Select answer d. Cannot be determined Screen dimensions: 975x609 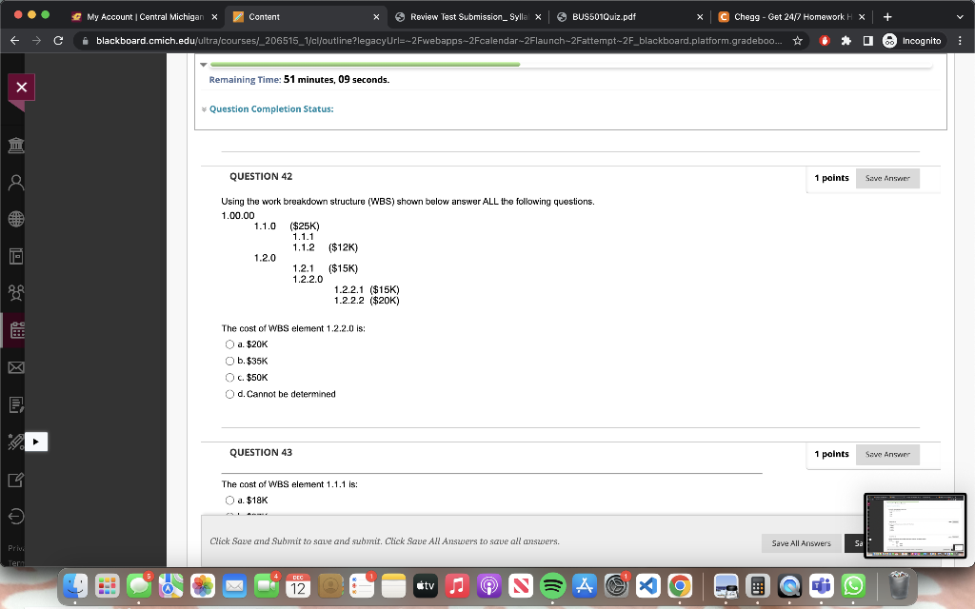point(229,394)
